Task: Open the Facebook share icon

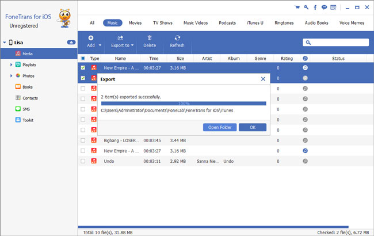Action: [x=315, y=7]
